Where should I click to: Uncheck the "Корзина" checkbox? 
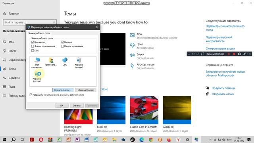[62, 42]
